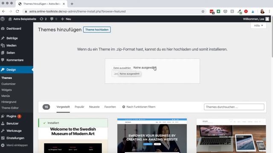Open the red extension icon in the browser toolbar
The image size is (273, 153).
212,11
